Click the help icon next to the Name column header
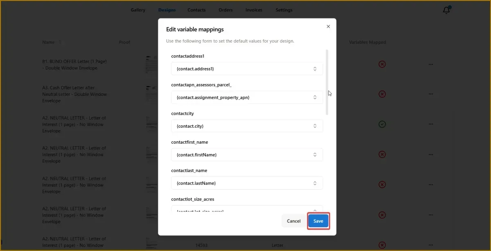This screenshot has width=491, height=251. 60,42
